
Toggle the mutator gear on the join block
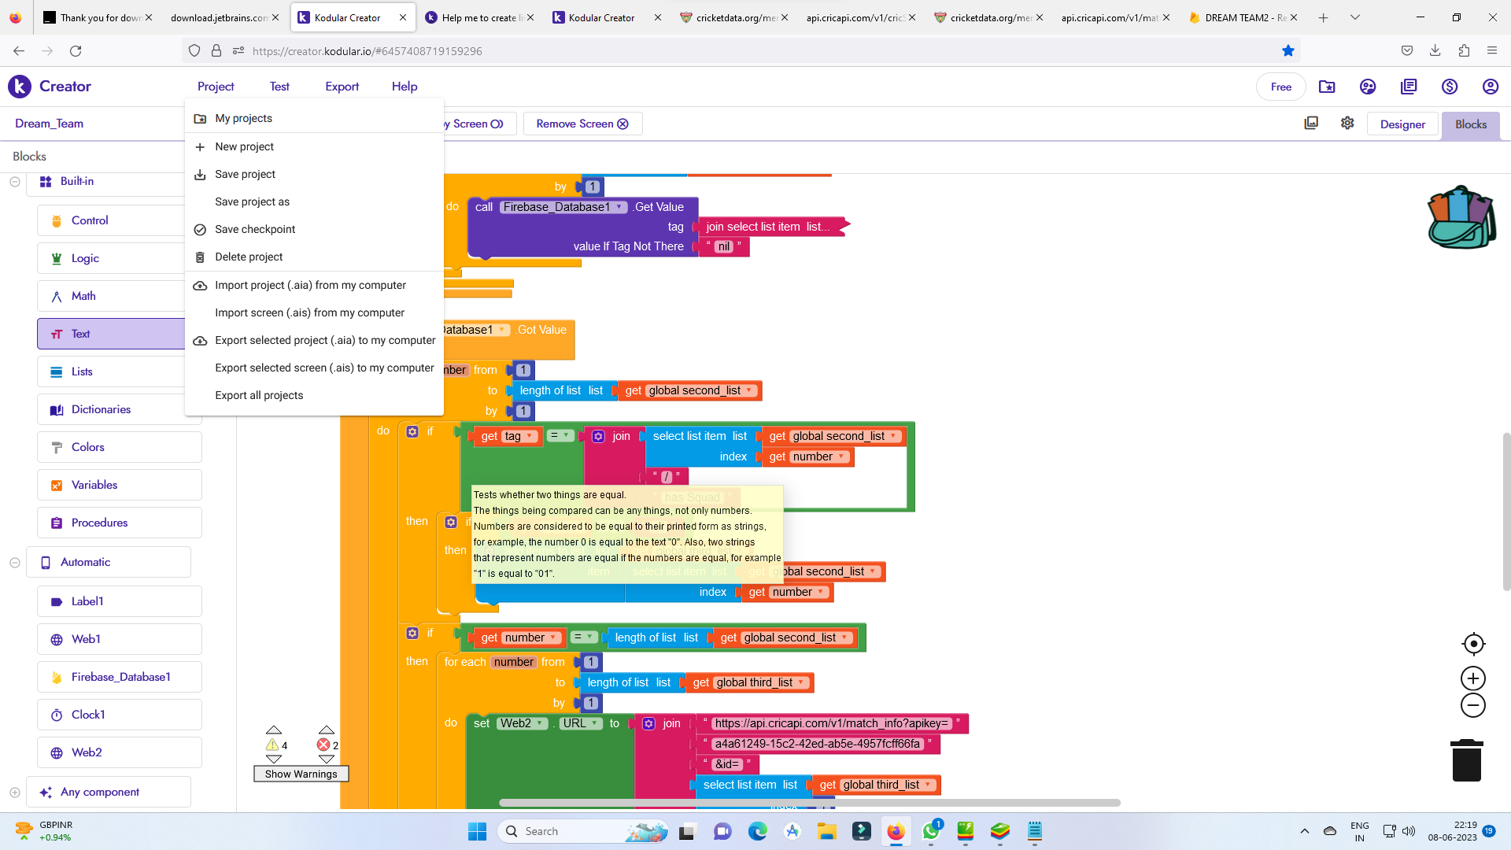pyautogui.click(x=598, y=436)
